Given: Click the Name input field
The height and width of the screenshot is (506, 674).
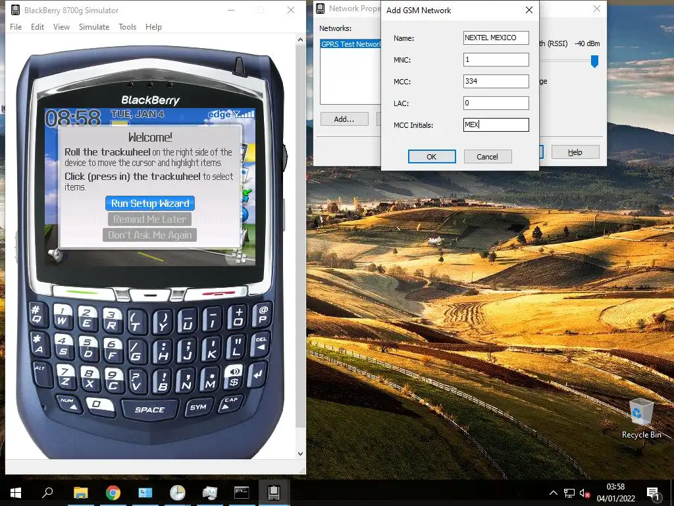Looking at the screenshot, I should tap(496, 38).
